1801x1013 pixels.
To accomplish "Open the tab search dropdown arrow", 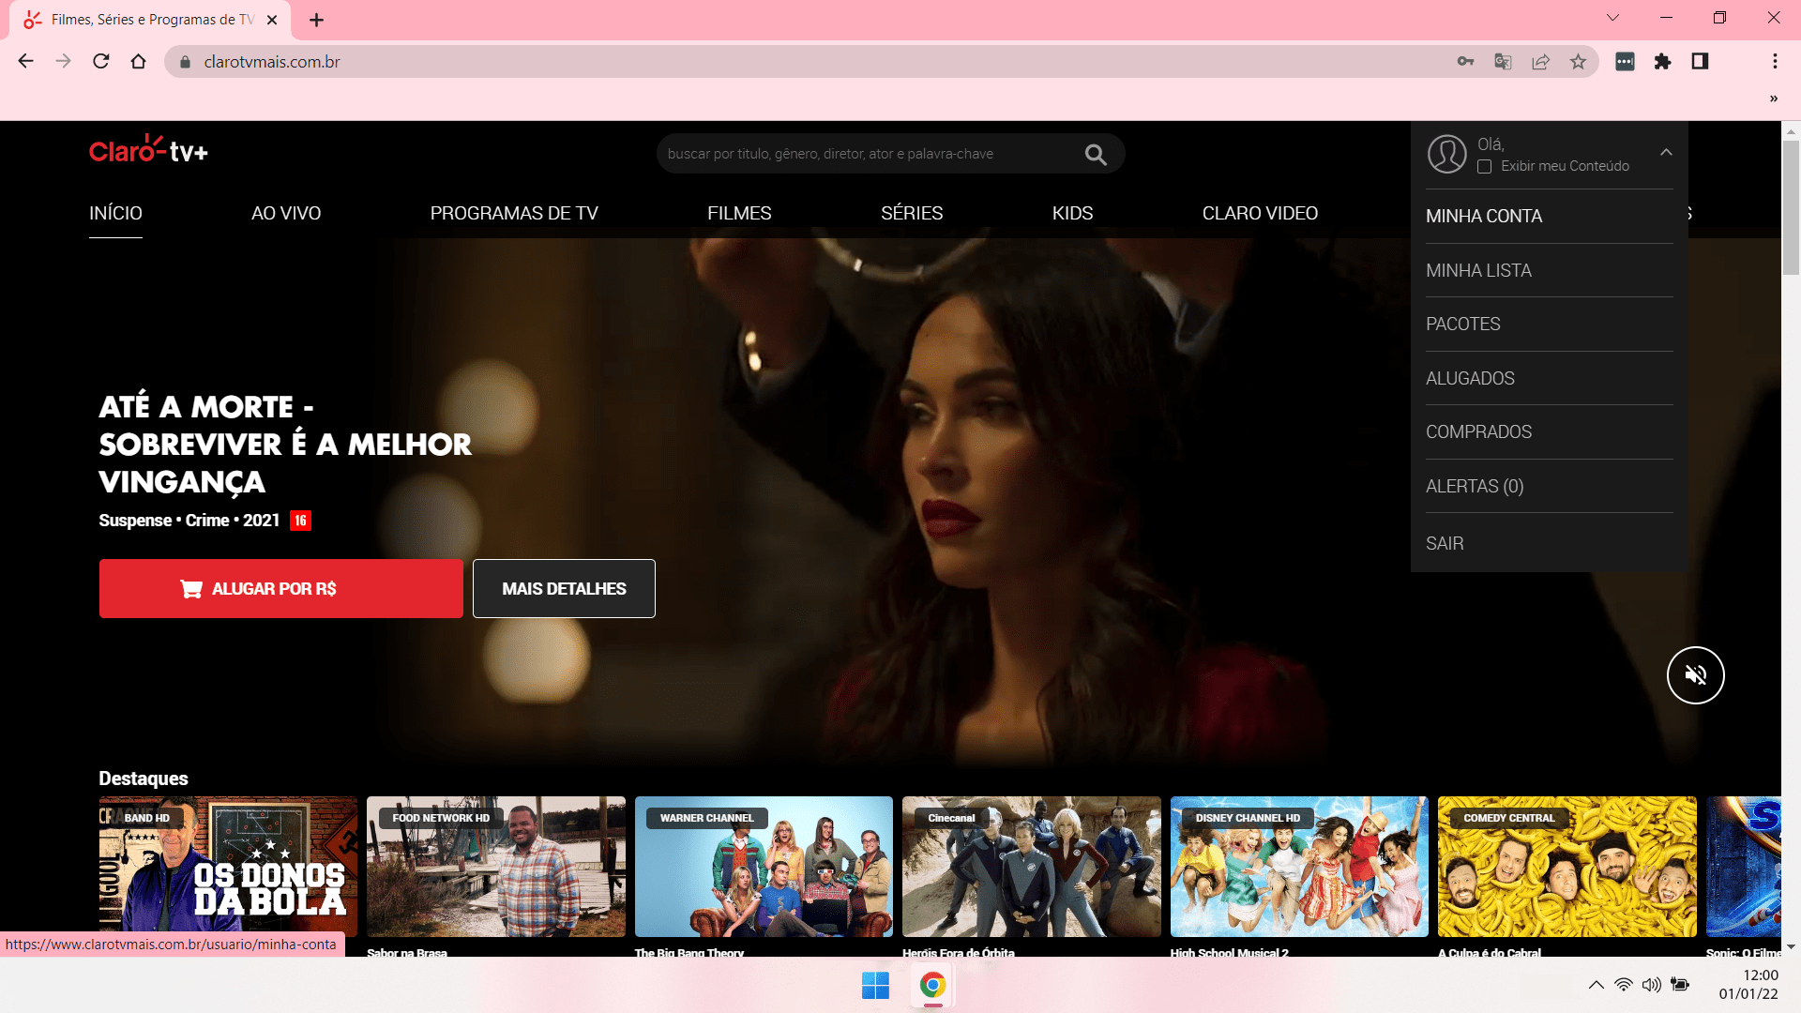I will point(1612,18).
